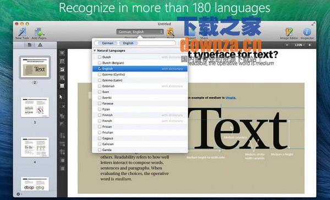Check the Faroese checkbox
330x200 pixels.
click(x=100, y=103)
